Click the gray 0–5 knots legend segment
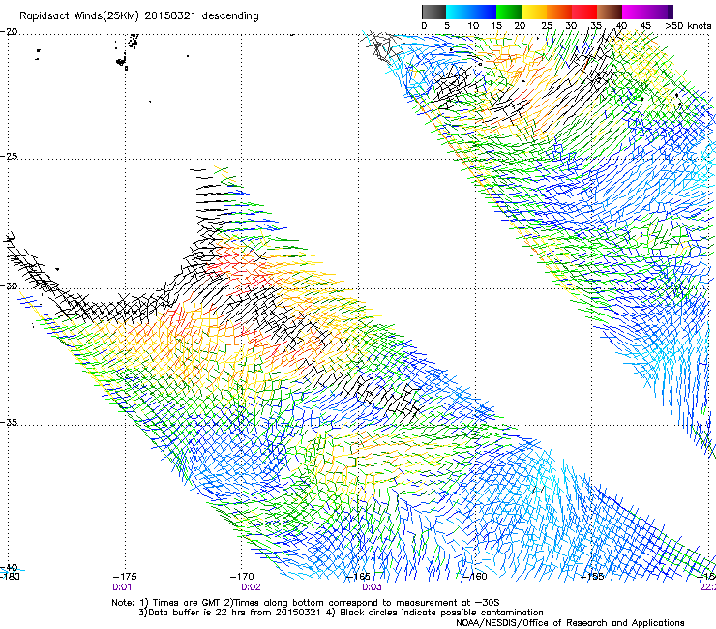 coord(433,12)
